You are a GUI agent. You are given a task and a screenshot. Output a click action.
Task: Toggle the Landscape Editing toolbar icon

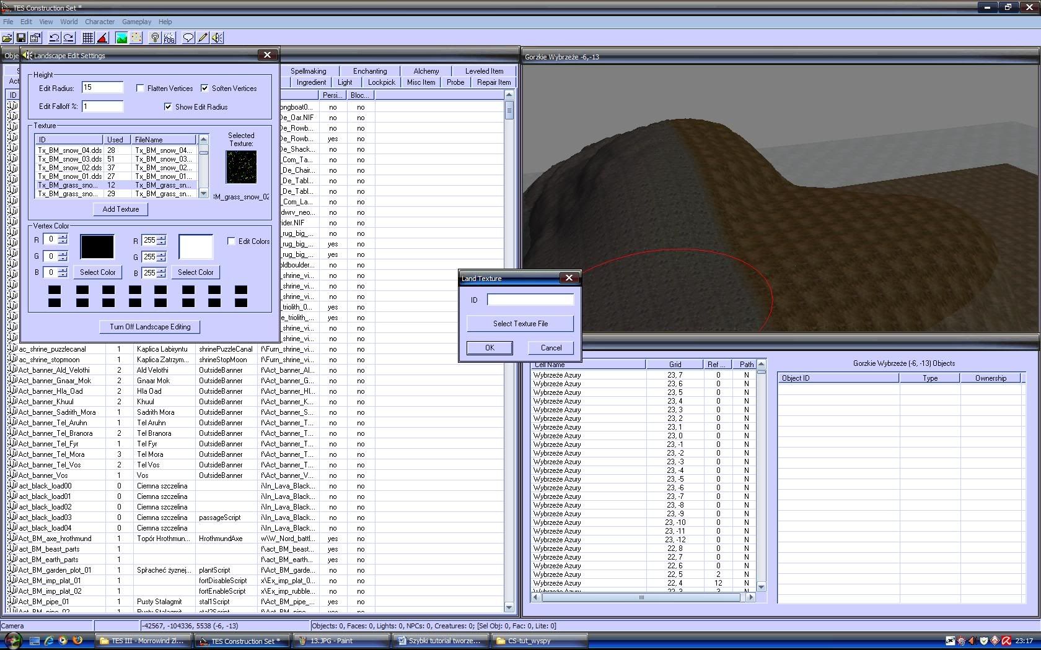click(121, 38)
